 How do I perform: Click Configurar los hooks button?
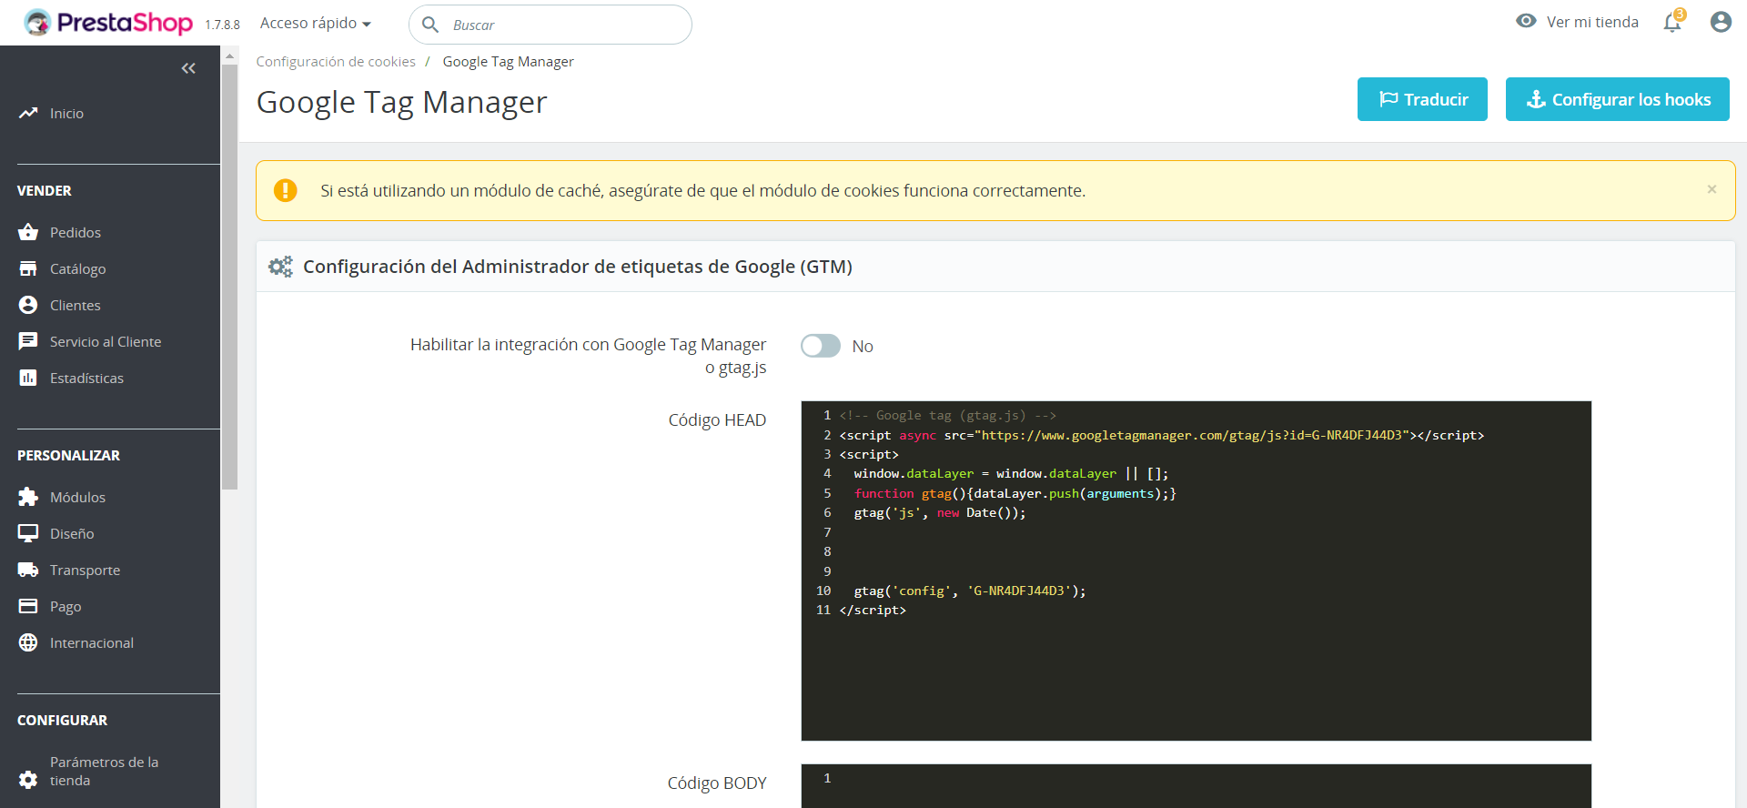[x=1617, y=99]
